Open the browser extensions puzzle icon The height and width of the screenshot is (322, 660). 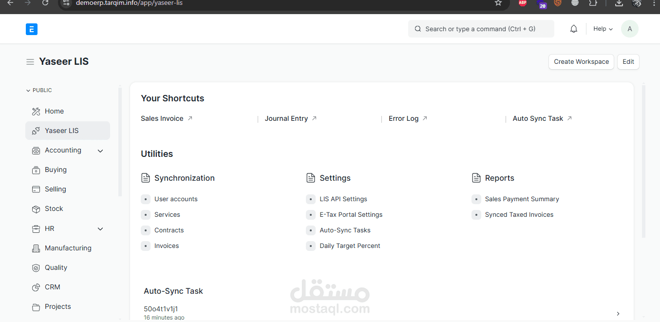593,3
